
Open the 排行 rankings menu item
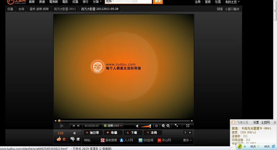pos(85,2)
